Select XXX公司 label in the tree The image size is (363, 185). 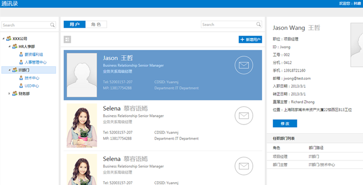tap(20, 39)
